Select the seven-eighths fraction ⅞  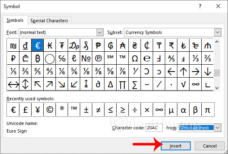pos(122,71)
